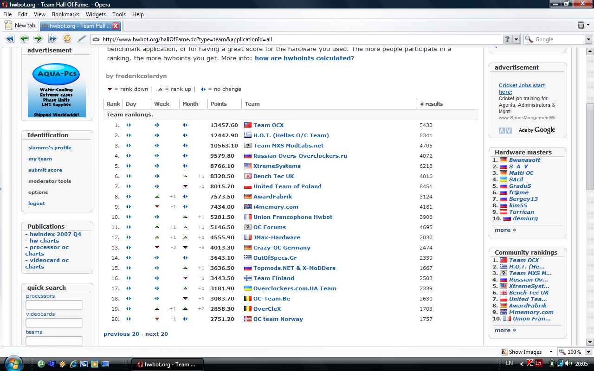The image size is (594, 371).
Task: Click the 'how are hwboints calculated' link
Action: [303, 58]
